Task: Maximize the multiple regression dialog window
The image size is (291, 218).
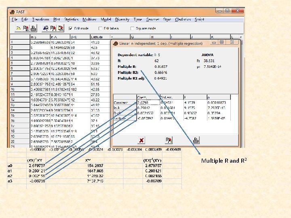Action: [221, 42]
